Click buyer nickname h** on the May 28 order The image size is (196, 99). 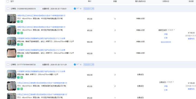pyautogui.click(x=78, y=64)
